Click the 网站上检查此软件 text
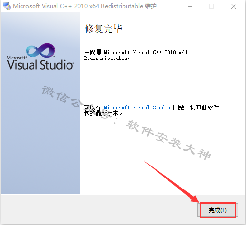 click(x=196, y=107)
